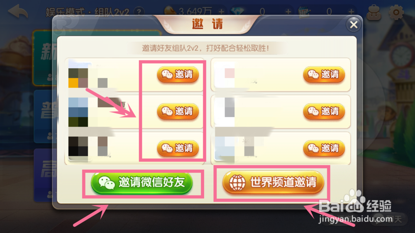This screenshot has width=415, height=233.
Task: Open the backpack inventory icon
Action: click(x=374, y=13)
